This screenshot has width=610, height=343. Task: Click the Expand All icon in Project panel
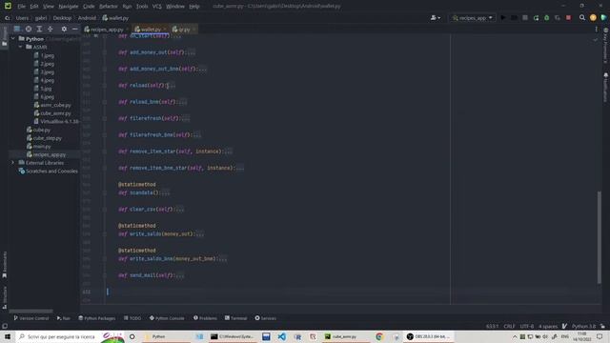tap(39, 29)
